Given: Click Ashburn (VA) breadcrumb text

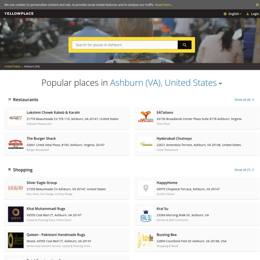Looking at the screenshot, I should [x=32, y=66].
